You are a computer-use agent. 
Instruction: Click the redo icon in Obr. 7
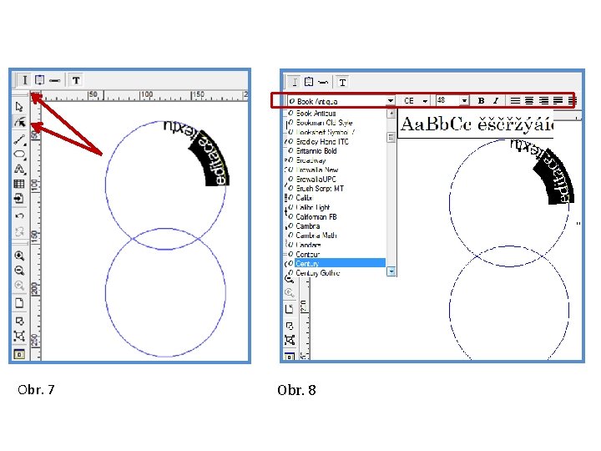pos(19,231)
